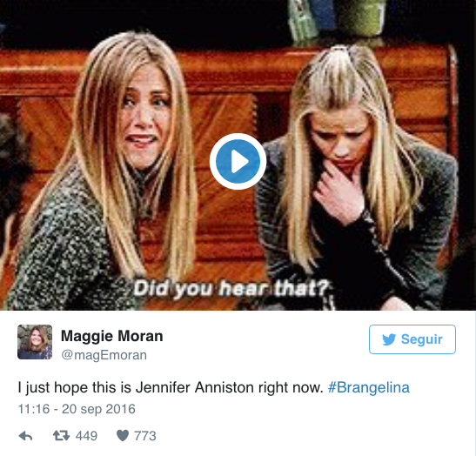Screen dimensions: 476x456
Task: Open the 11:16 - 20 sep 2016 timestamp
Action: click(77, 409)
